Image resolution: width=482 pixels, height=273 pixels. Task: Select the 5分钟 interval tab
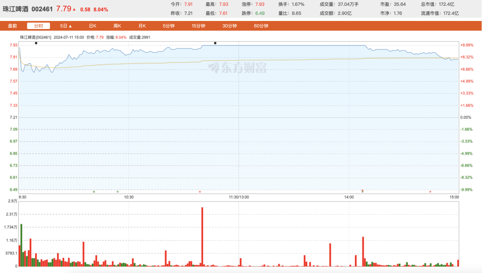pyautogui.click(x=169, y=26)
